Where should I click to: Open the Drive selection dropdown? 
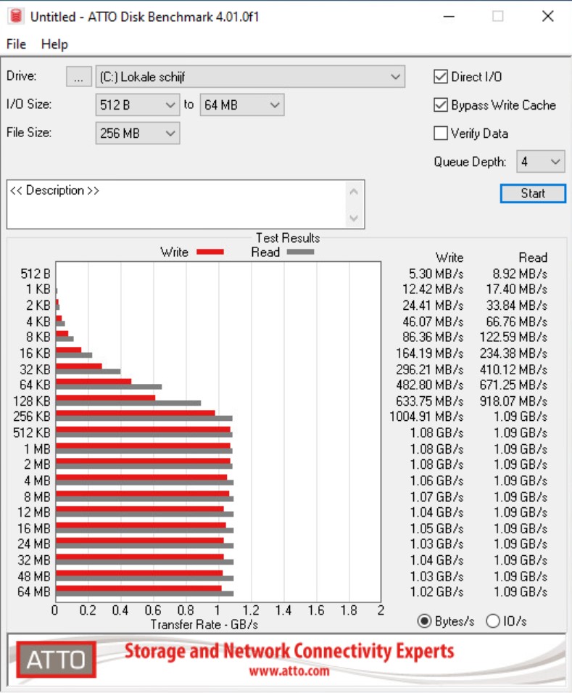point(250,77)
